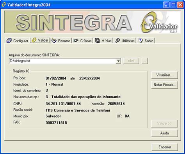
Task: Close the ValidadorSintegra2004 window
Action: 180,5
